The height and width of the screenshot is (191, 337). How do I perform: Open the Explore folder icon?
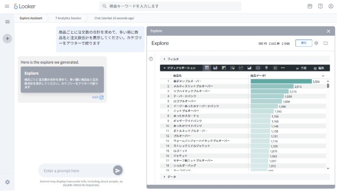(326, 43)
